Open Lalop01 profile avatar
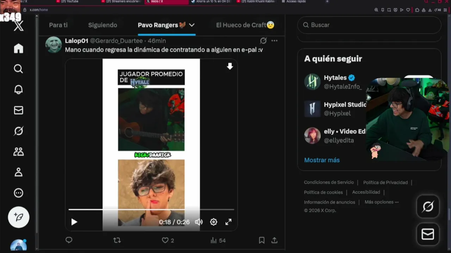Viewport: 451px width, 253px height. [x=54, y=45]
